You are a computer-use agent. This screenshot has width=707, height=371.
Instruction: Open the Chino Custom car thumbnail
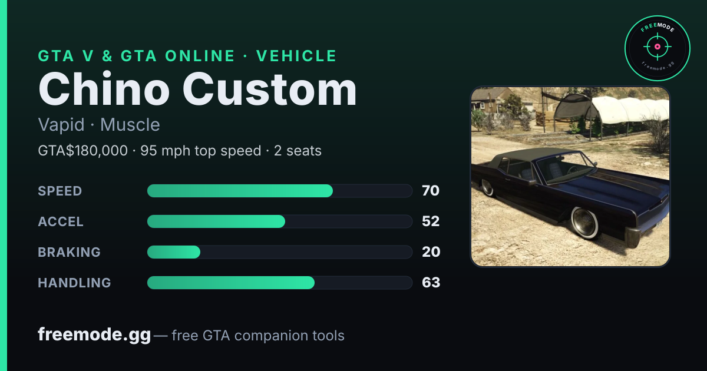click(570, 177)
